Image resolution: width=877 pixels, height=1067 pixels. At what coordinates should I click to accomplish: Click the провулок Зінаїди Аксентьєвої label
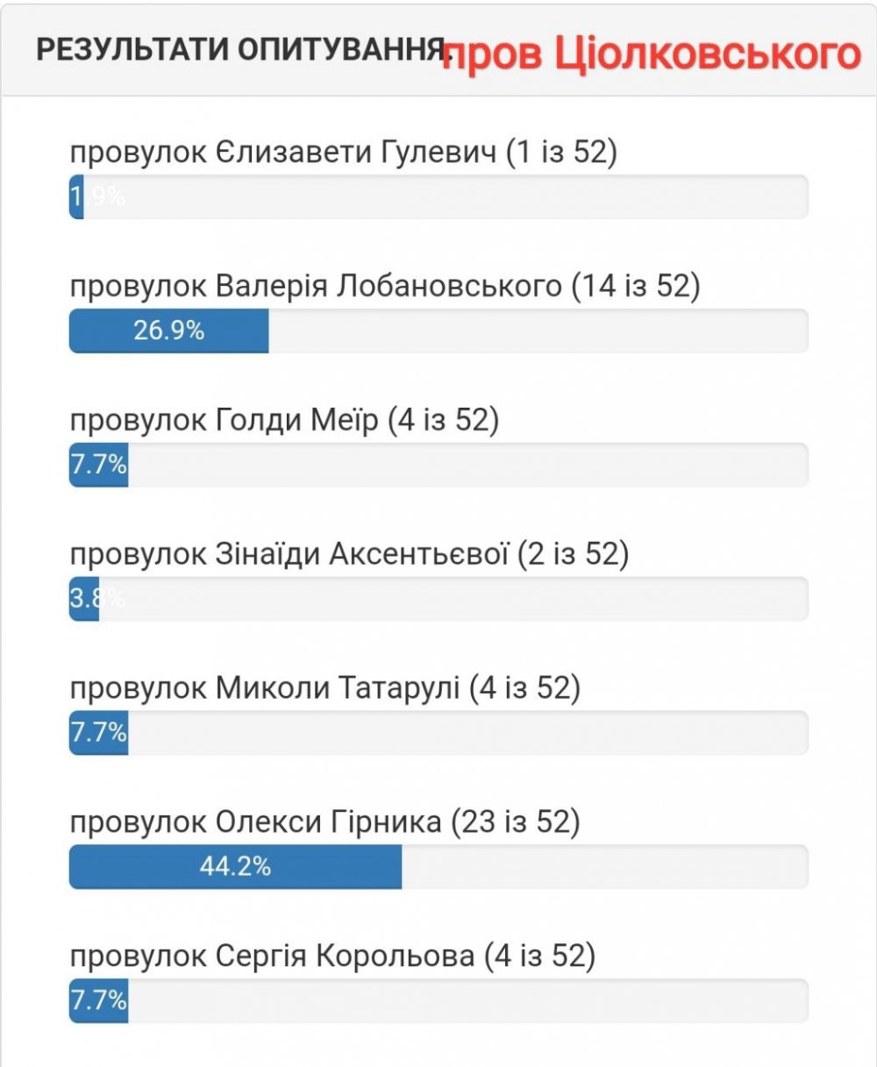pos(349,555)
